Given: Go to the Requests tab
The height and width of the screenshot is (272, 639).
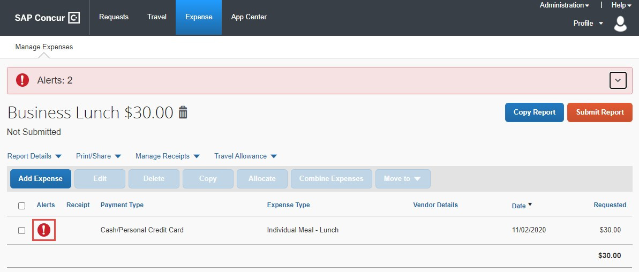Looking at the screenshot, I should (114, 17).
